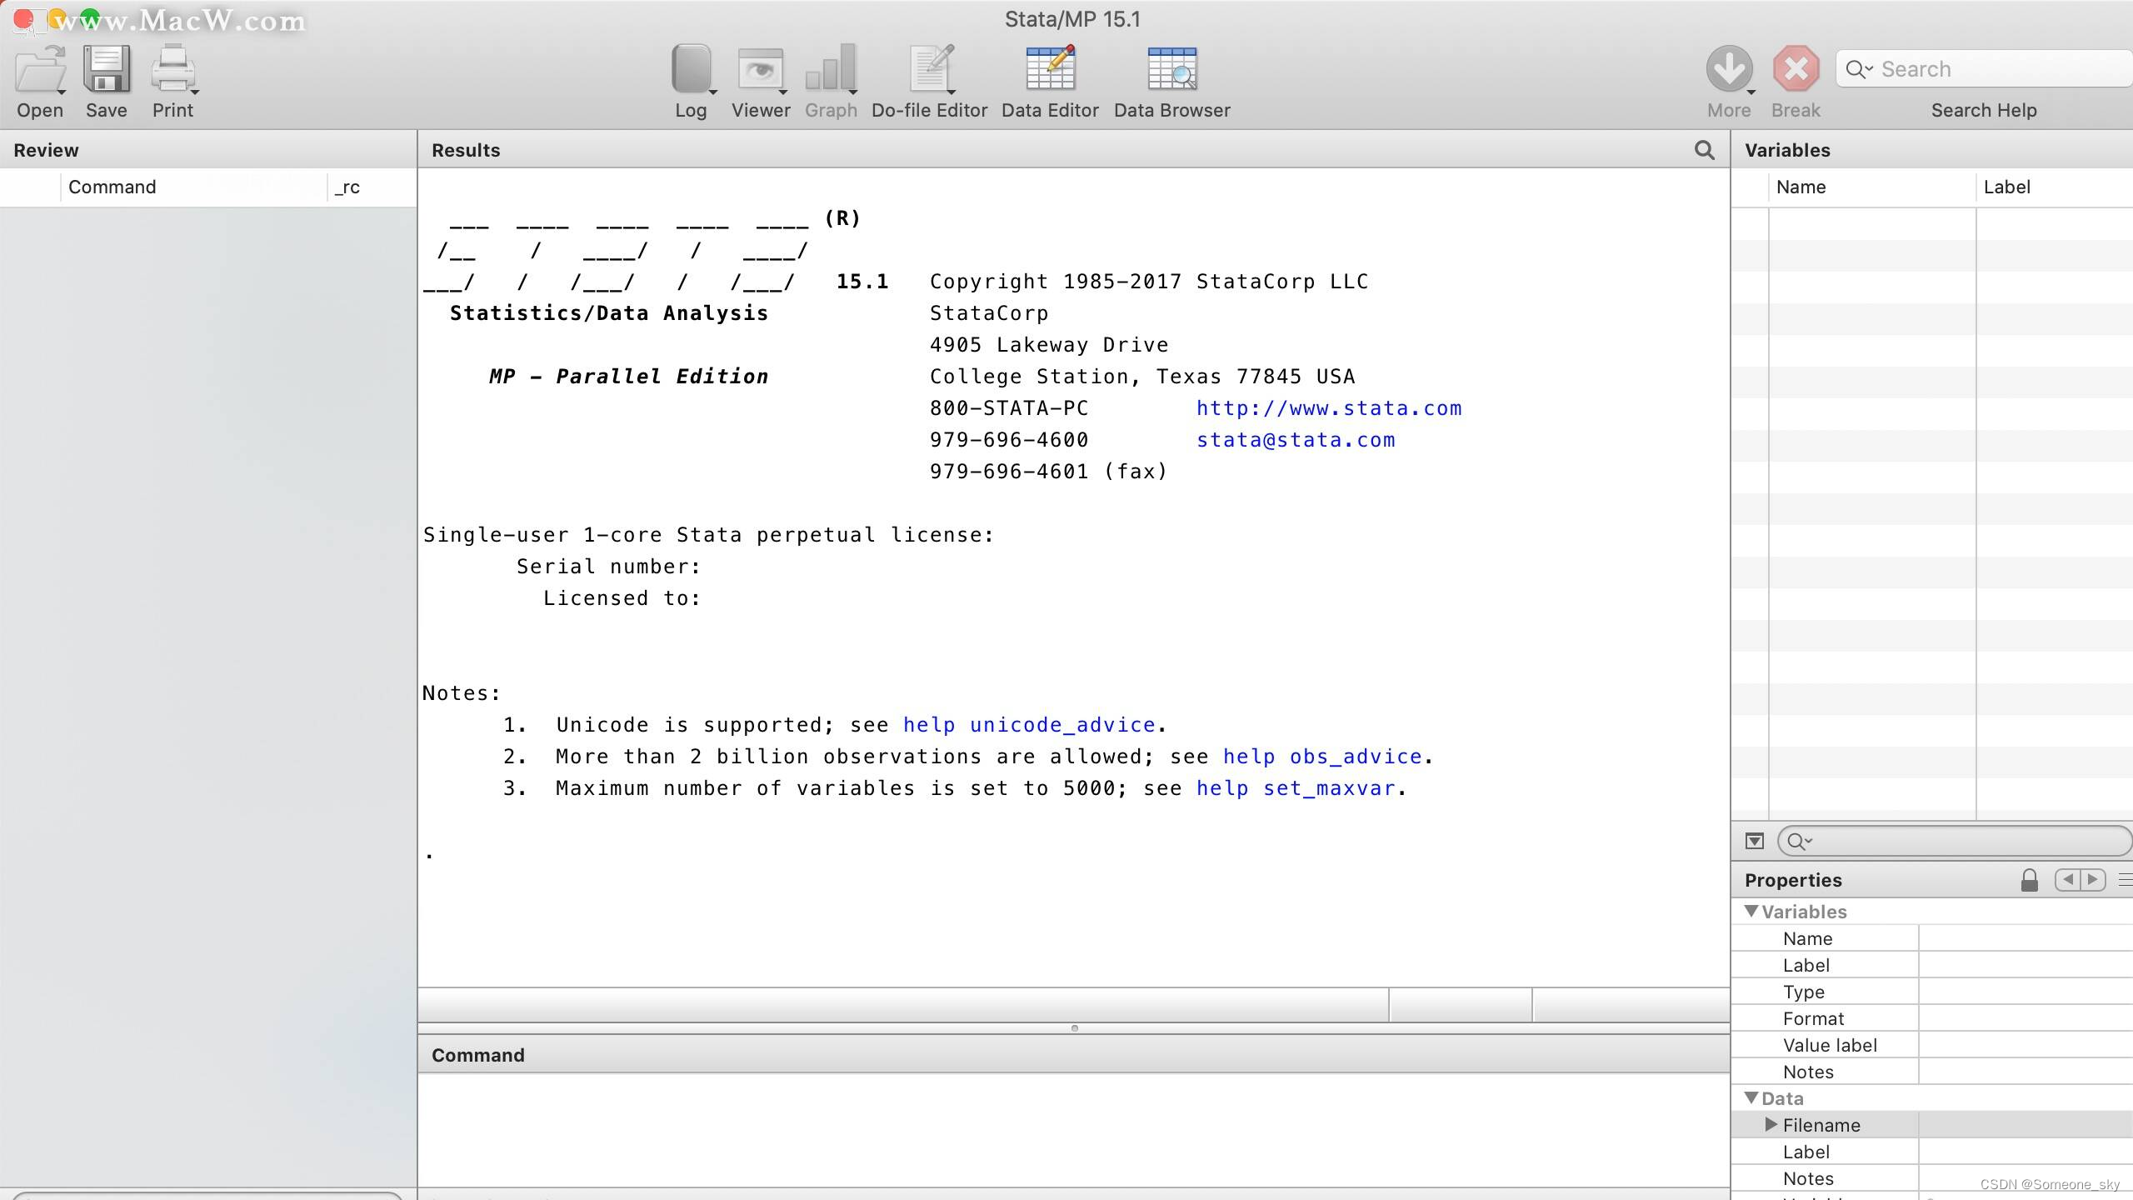Open the http://www.stata.com link
The height and width of the screenshot is (1200, 2133).
click(1329, 408)
